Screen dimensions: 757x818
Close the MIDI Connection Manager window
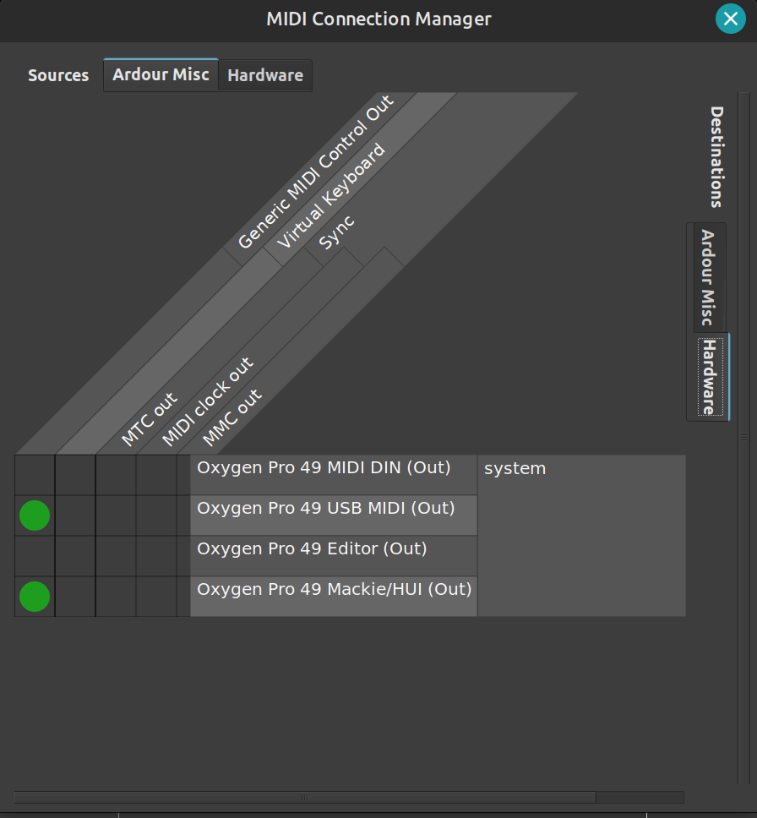pos(731,19)
